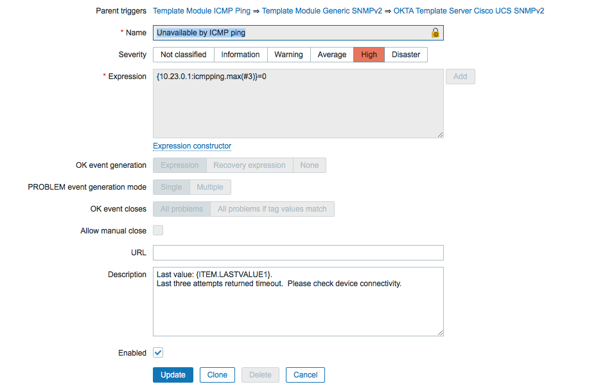This screenshot has height=391, width=589.
Task: Select the Information severity level
Action: click(240, 55)
